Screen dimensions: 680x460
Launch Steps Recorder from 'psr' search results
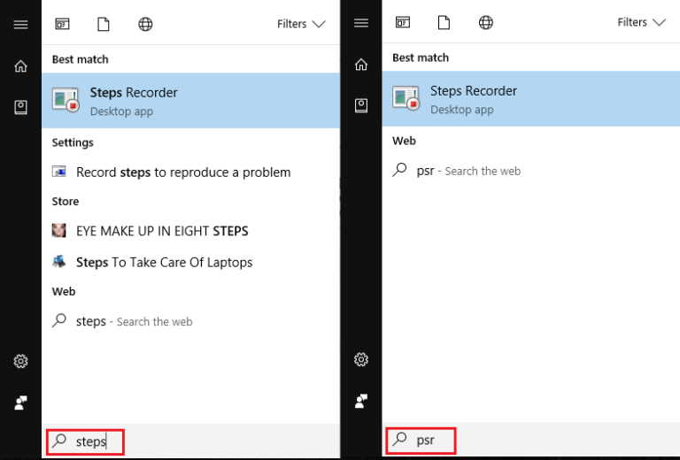(x=531, y=99)
